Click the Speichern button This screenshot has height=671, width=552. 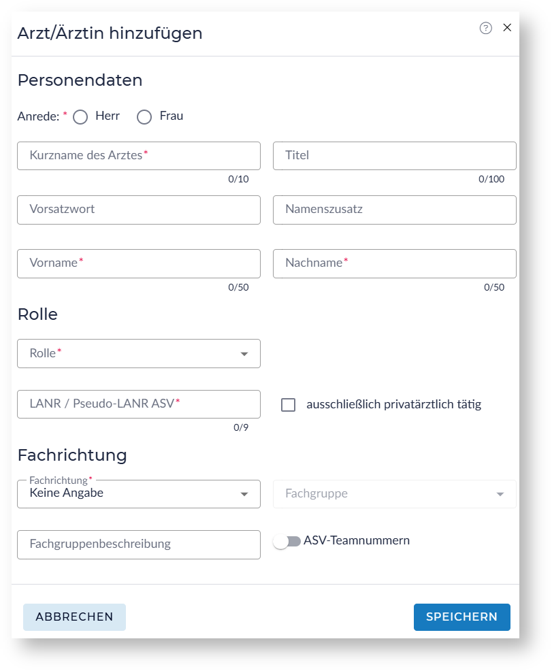tap(461, 617)
